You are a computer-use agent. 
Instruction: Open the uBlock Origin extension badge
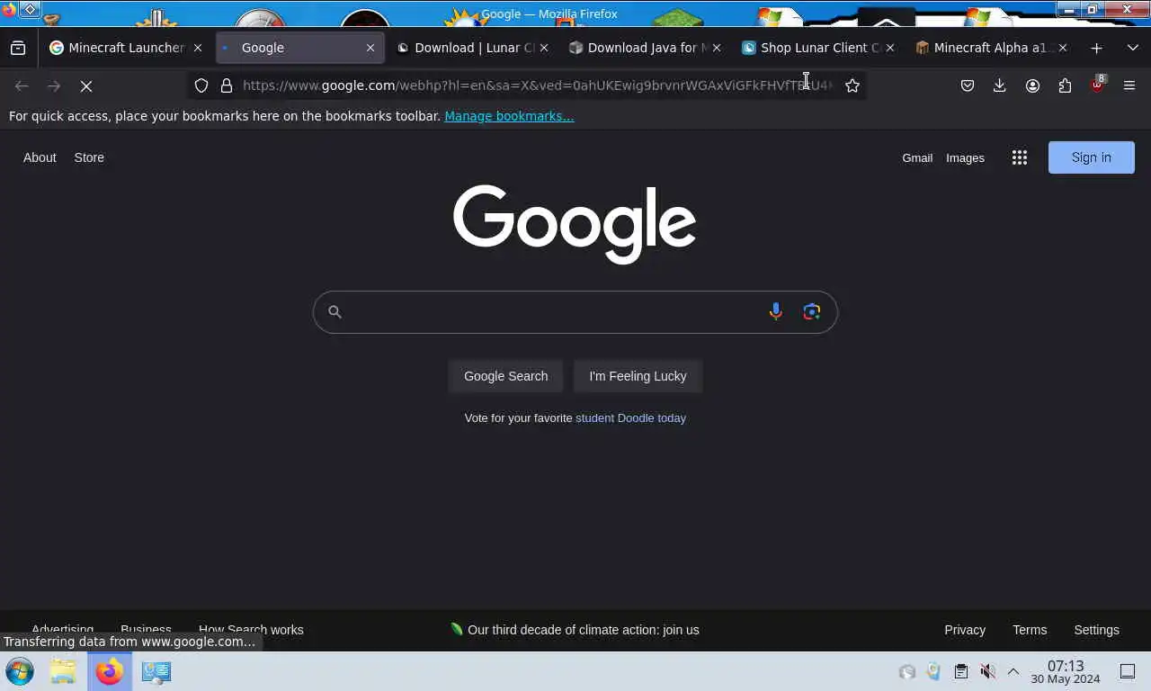tap(1097, 85)
